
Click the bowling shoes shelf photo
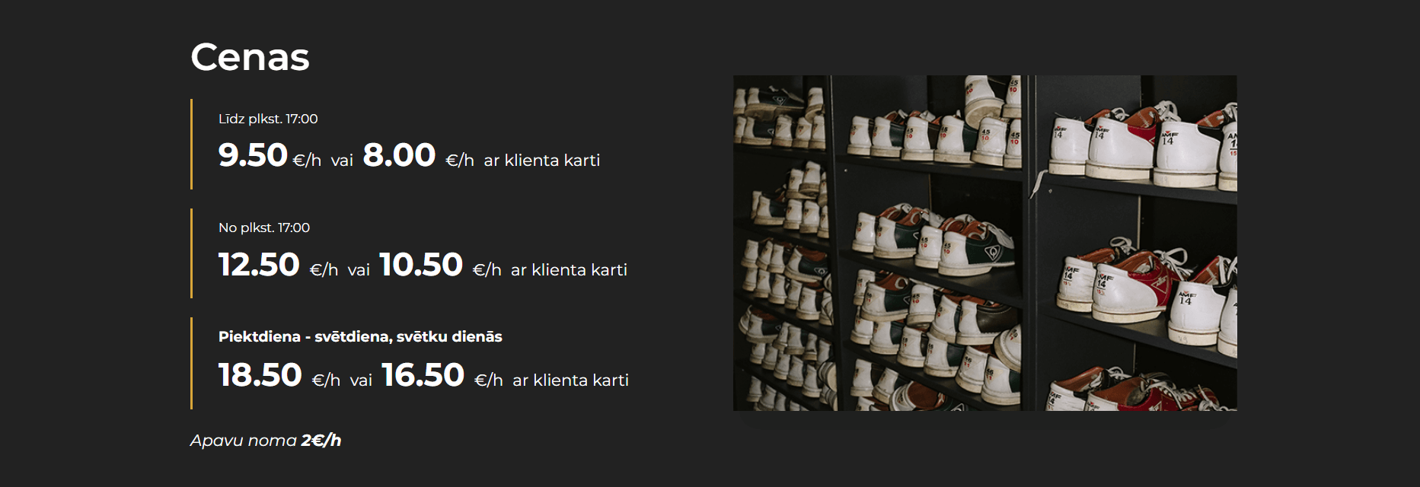click(x=984, y=243)
